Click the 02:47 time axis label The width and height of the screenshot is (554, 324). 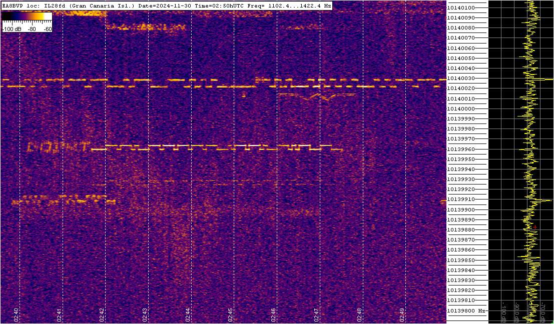pyautogui.click(x=316, y=314)
